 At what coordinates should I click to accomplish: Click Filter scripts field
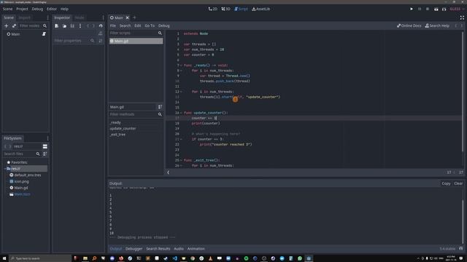click(x=133, y=33)
